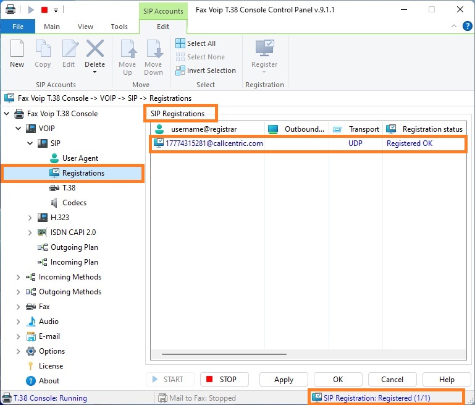Image resolution: width=475 pixels, height=405 pixels.
Task: Expand the ISDN CAPI 2.0 tree node
Action: (30, 232)
